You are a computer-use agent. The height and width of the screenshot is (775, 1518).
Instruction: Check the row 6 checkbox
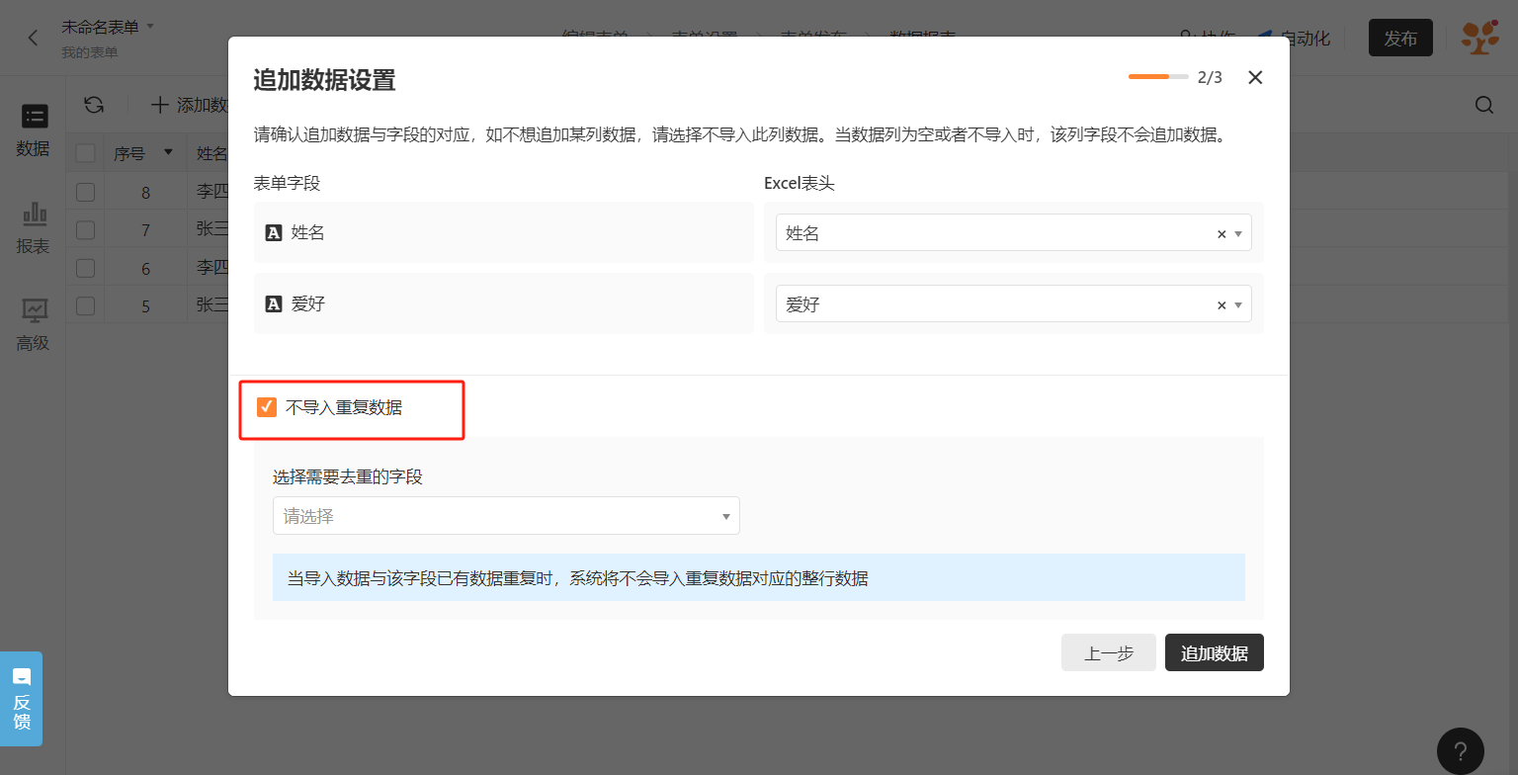click(86, 268)
